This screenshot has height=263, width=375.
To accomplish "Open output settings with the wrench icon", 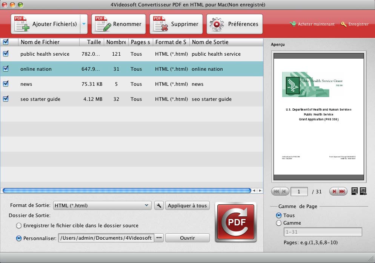I will tap(159, 205).
